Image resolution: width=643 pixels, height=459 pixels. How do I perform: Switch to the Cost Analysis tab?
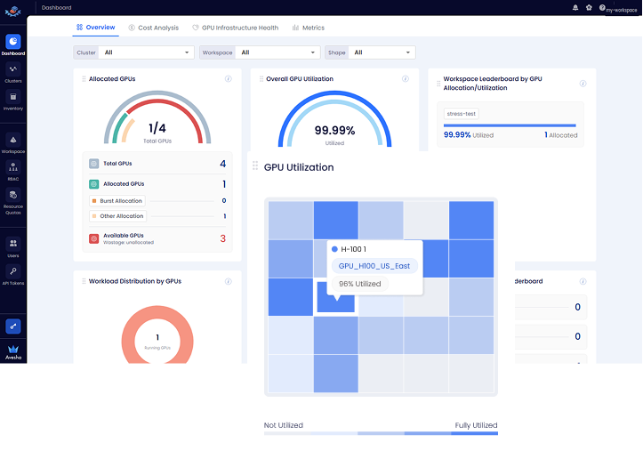pyautogui.click(x=153, y=28)
